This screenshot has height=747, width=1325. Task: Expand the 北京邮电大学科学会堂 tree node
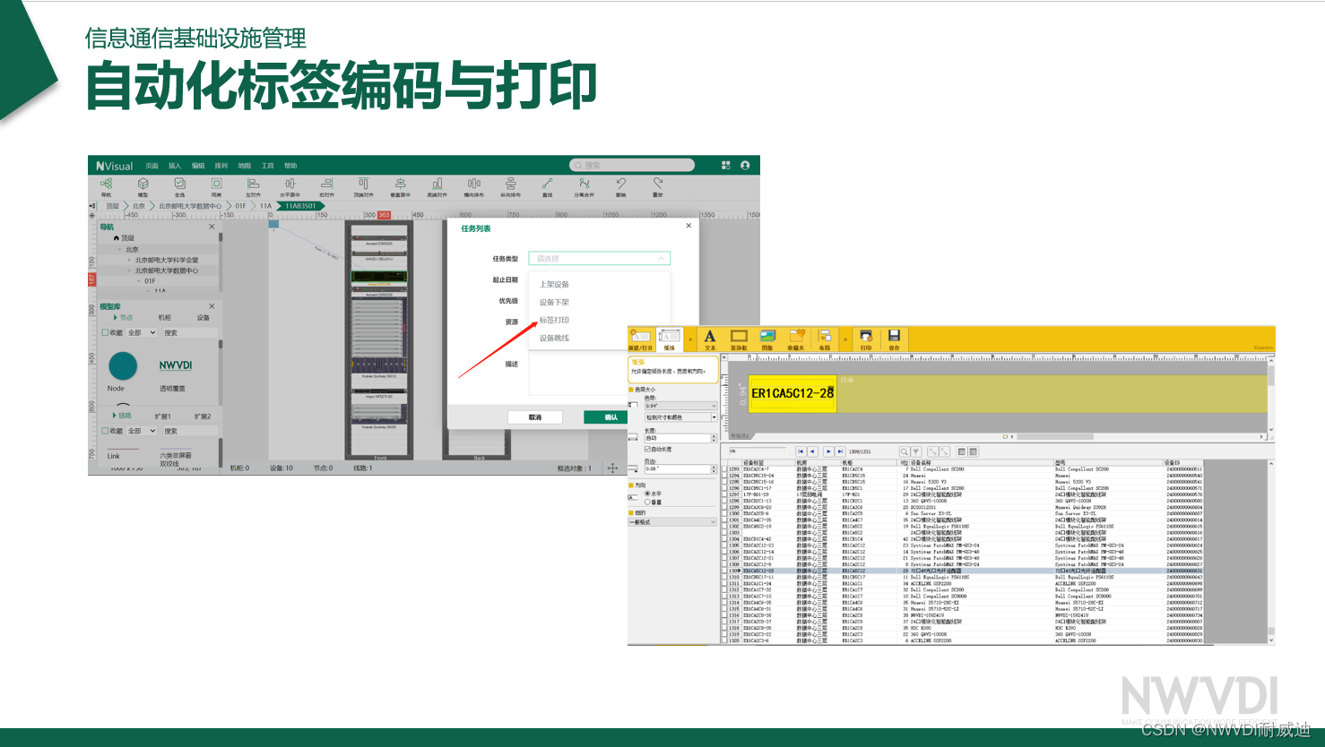tap(129, 260)
